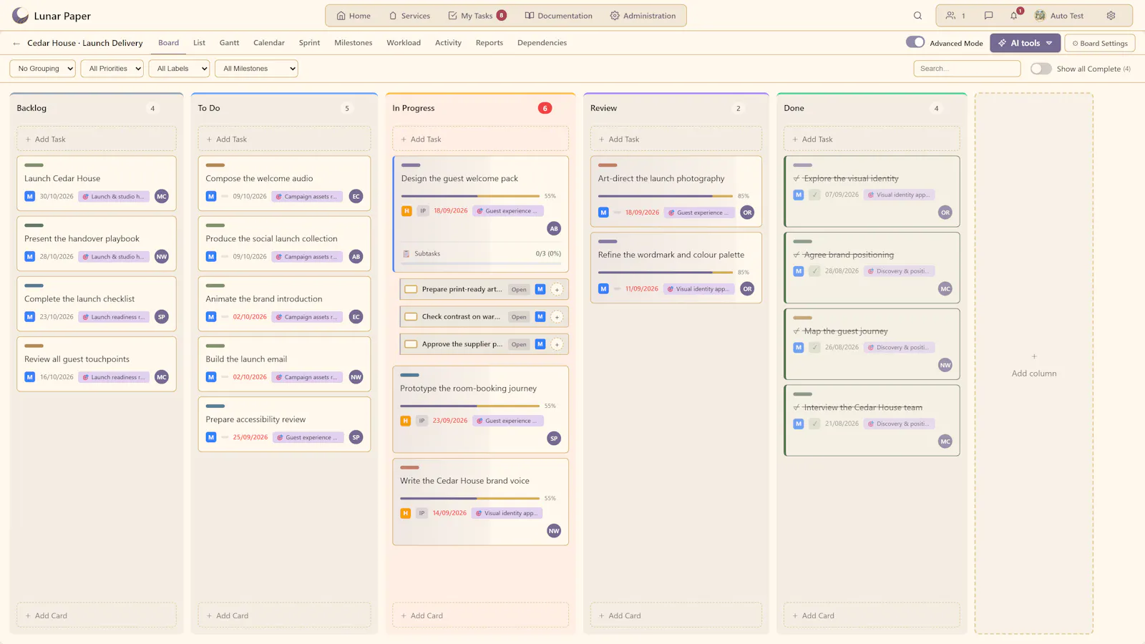Click SP avatar on Prepare accessibility review
1145x644 pixels.
(356, 437)
